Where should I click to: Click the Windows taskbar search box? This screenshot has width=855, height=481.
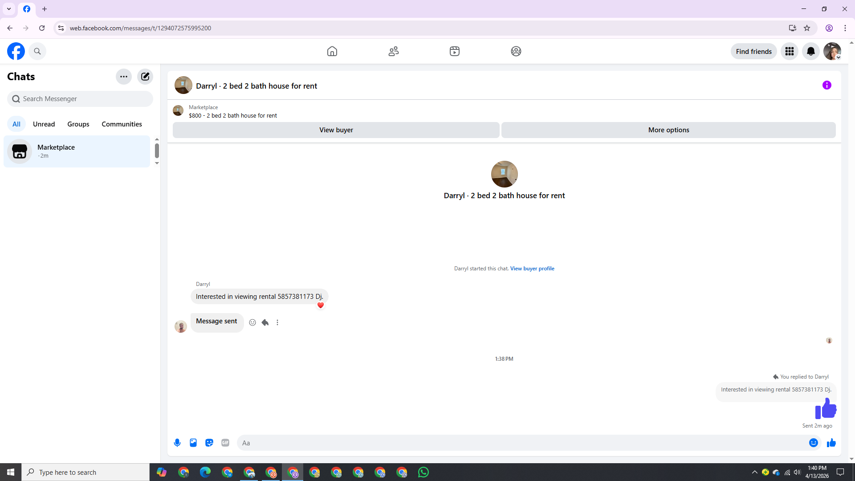(85, 472)
